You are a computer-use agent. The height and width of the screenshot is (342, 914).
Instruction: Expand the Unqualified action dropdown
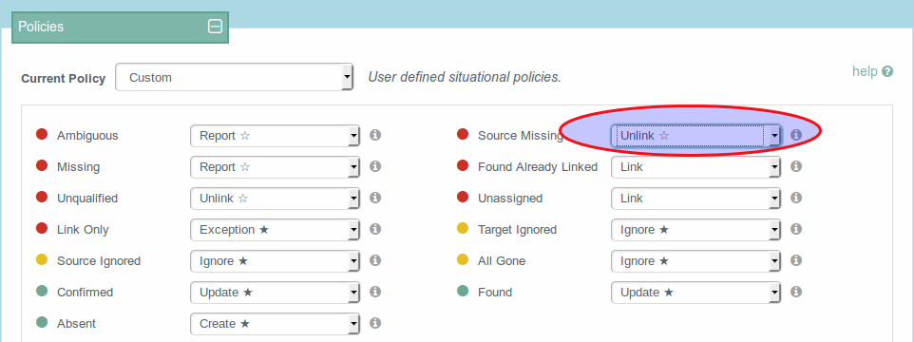(276, 199)
